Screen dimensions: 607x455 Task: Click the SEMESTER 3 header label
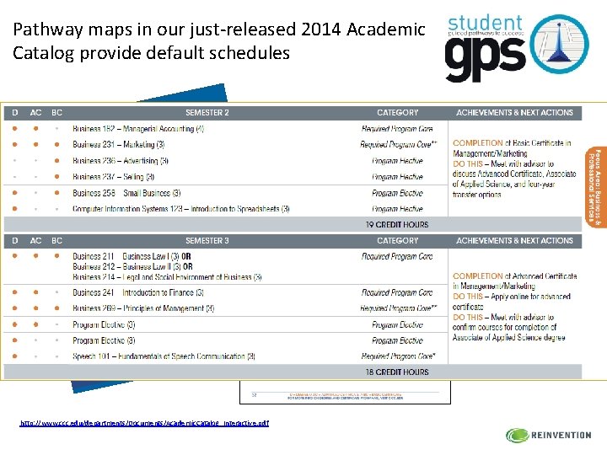point(207,241)
